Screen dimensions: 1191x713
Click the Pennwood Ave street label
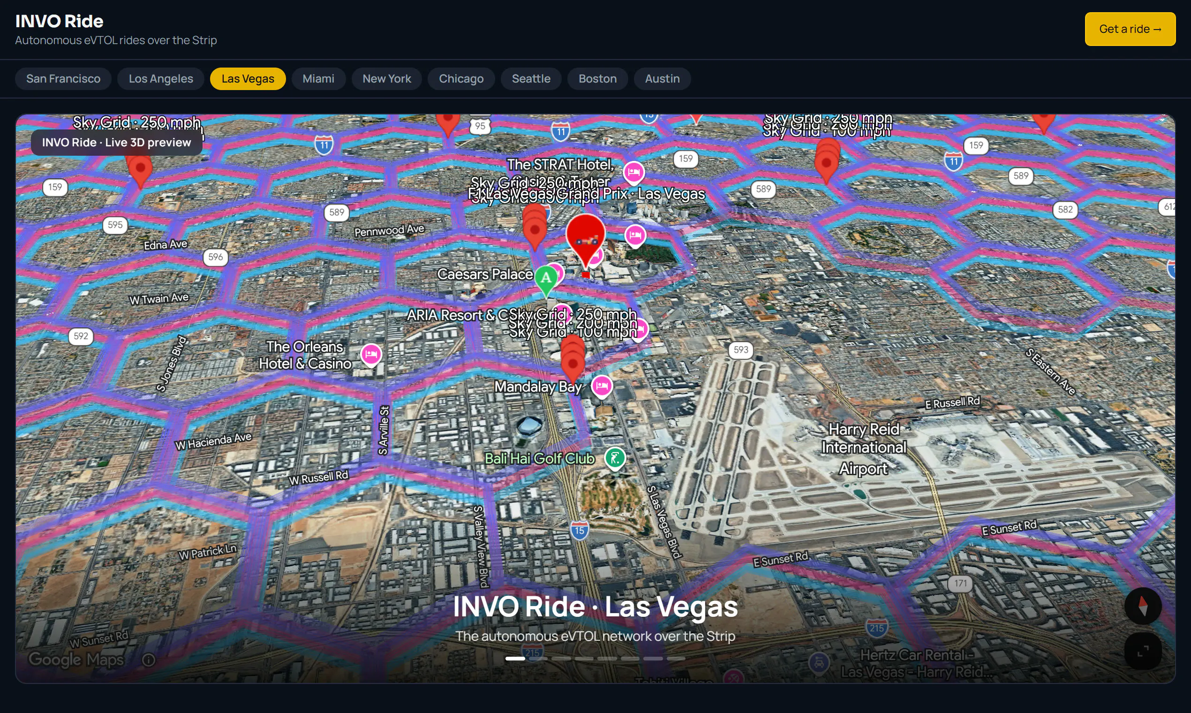click(x=390, y=231)
